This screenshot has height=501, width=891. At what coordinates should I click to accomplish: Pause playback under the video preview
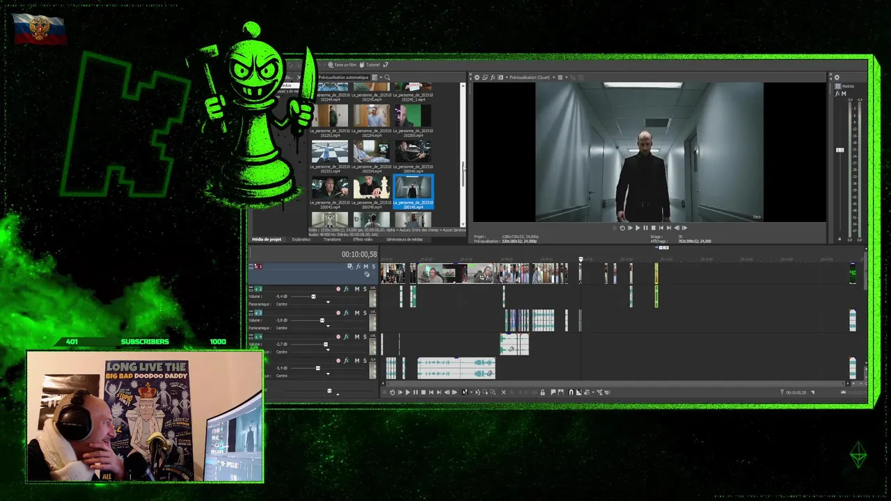point(645,228)
